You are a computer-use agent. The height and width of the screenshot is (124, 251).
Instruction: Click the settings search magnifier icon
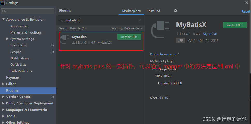[x=4, y=12]
